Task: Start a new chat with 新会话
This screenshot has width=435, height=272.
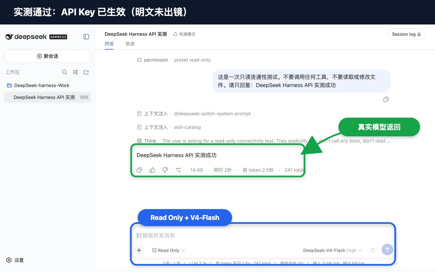Action: (48, 56)
